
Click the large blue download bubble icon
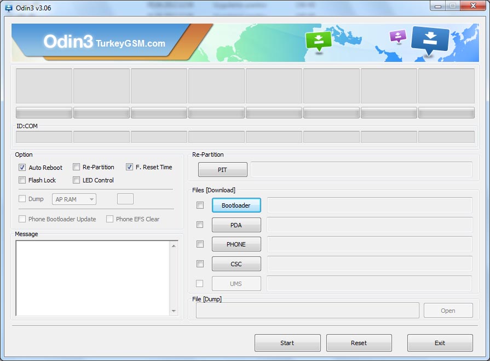tap(430, 40)
